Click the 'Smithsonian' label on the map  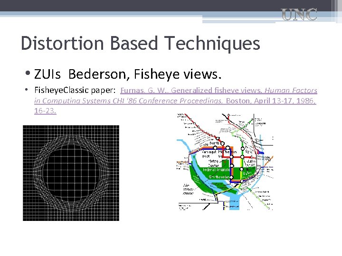[x=219, y=177]
